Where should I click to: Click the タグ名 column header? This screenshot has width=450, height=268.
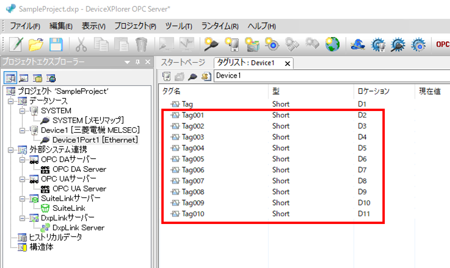[x=172, y=91]
